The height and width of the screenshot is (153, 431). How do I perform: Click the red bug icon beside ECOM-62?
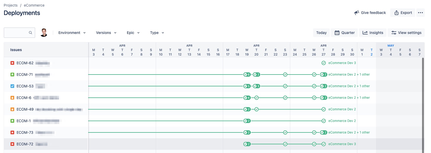point(12,63)
